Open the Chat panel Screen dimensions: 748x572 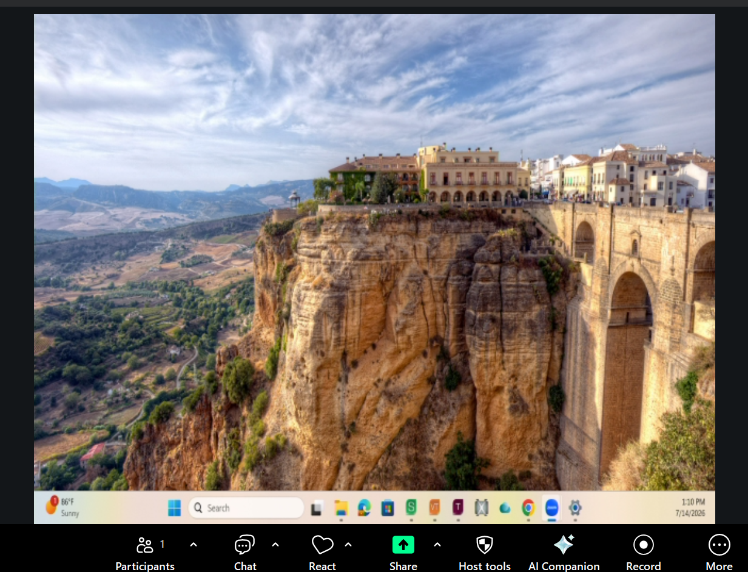coord(245,553)
